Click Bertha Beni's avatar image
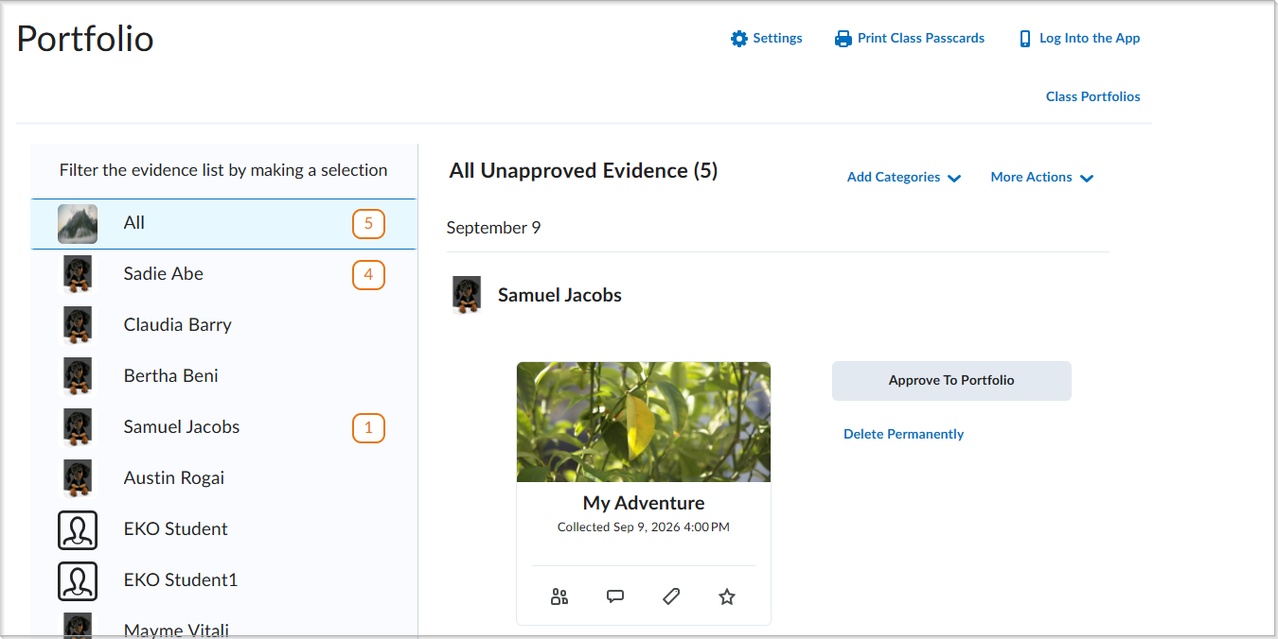 pyautogui.click(x=78, y=376)
